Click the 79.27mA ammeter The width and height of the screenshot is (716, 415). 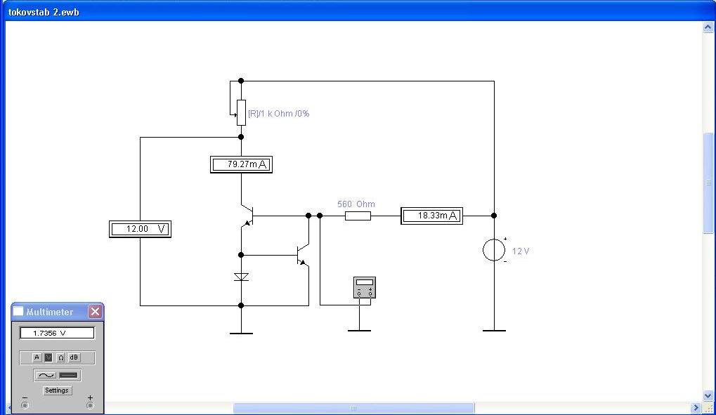241,165
